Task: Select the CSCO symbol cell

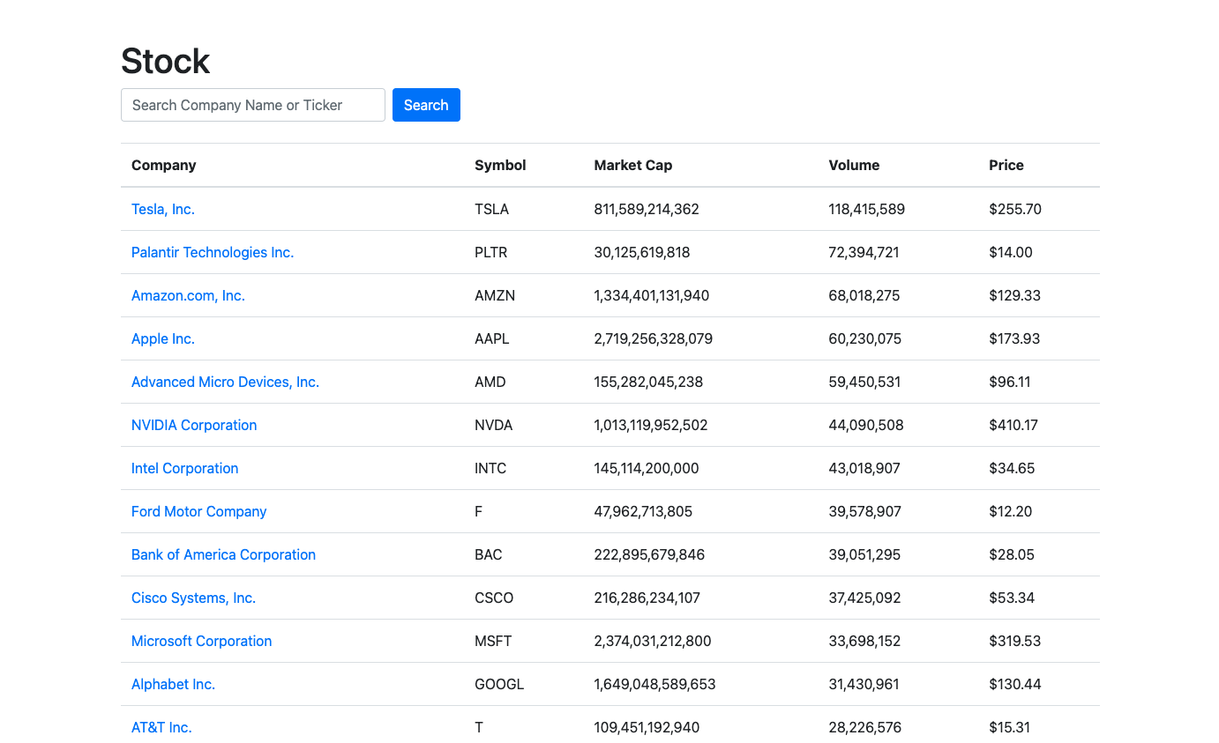Action: point(494,598)
